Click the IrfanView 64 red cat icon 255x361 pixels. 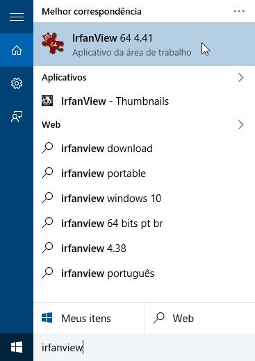click(53, 44)
